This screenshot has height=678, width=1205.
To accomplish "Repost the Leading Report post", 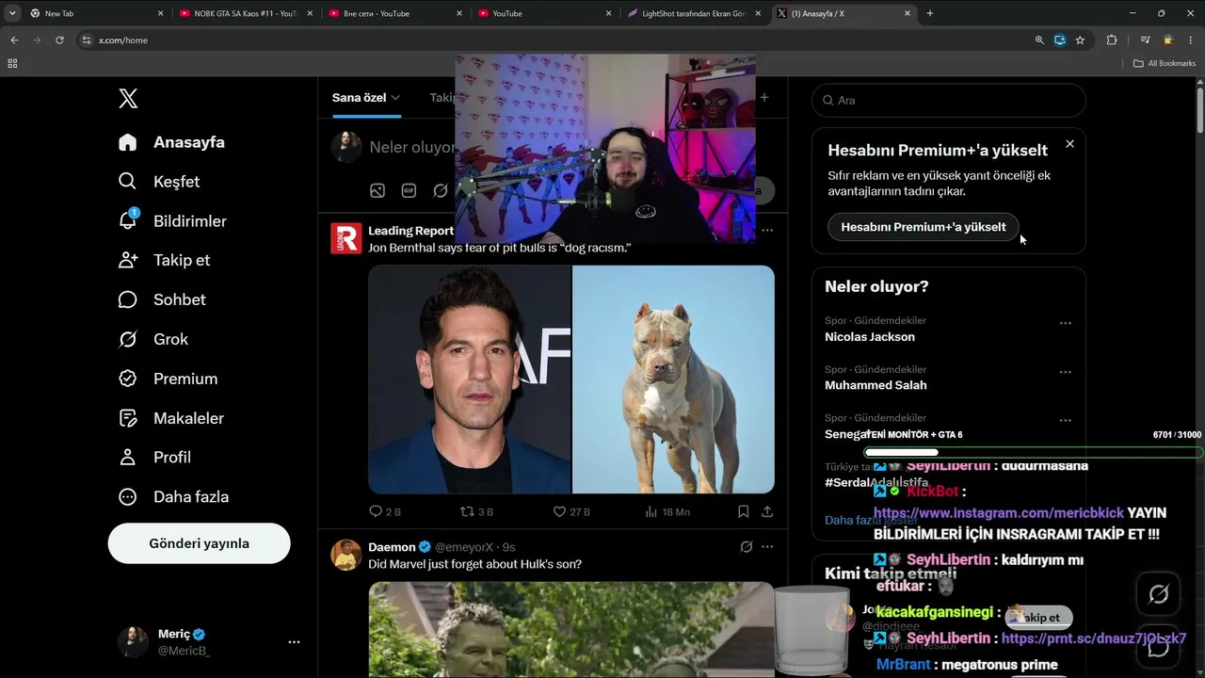I will pyautogui.click(x=475, y=511).
